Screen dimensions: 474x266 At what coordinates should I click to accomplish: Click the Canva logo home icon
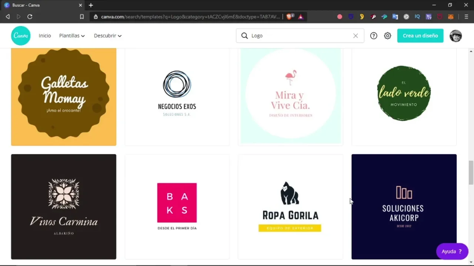tap(21, 36)
